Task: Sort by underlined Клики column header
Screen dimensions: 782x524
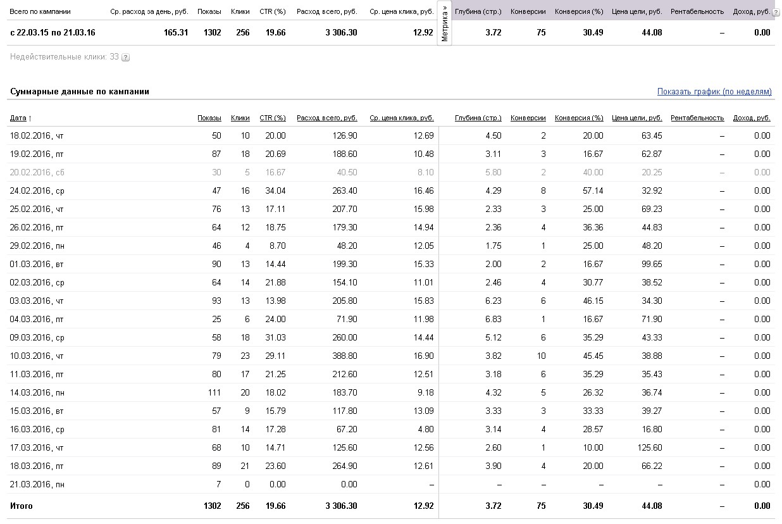Action: pyautogui.click(x=240, y=118)
